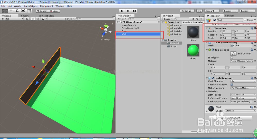The width and height of the screenshot is (257, 139).
Task: Open the Cast Shadows dropdown
Action: tap(243, 81)
